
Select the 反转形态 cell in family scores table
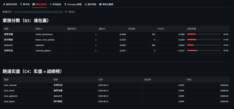tap(18, 51)
